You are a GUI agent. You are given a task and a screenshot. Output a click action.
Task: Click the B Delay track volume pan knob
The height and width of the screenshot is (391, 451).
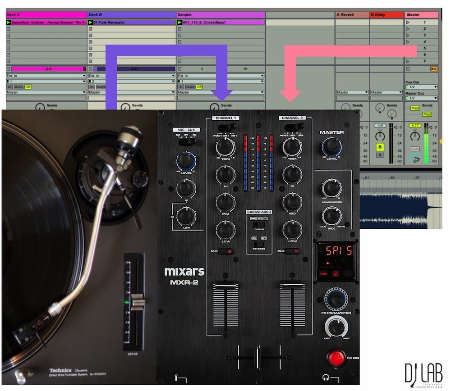click(380, 135)
